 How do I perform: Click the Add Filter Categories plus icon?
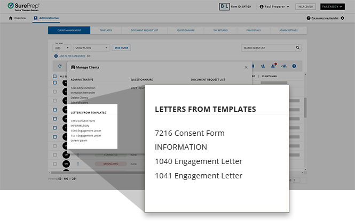tap(56, 56)
